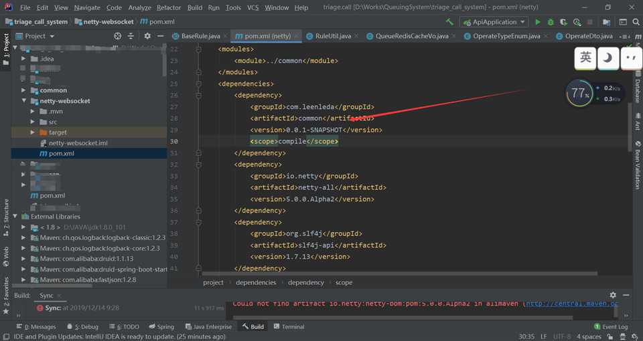The height and width of the screenshot is (341, 643).
Task: Click the read-only lock icon in status bar
Action: 610,336
